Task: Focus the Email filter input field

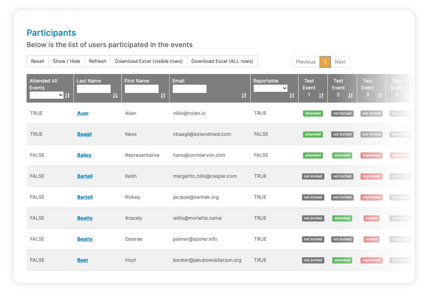Action: pos(190,89)
